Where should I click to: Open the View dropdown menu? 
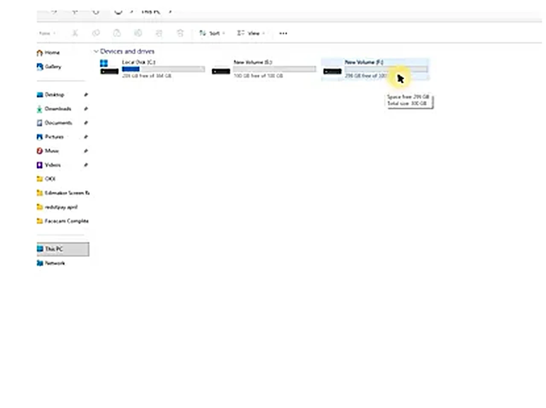(x=251, y=33)
